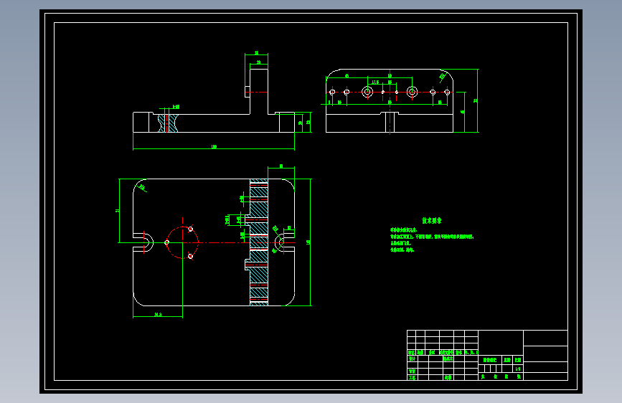Select the corner radius label in plan view top-left
This screenshot has width=622, height=403.
[143, 188]
